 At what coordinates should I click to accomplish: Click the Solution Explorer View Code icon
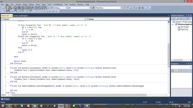(184, 19)
